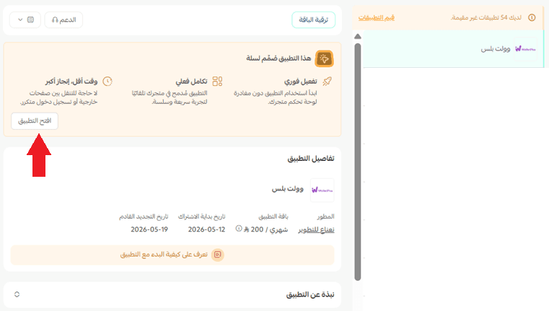Screen dimensions: 549x311
Task: Click the شهري / 200 plan value
Action: point(265,229)
